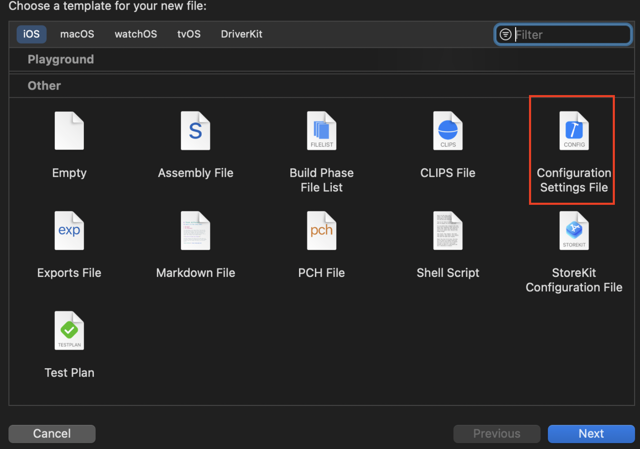Choose the Configuration Settings File icon
Image resolution: width=640 pixels, height=449 pixels.
tap(574, 131)
